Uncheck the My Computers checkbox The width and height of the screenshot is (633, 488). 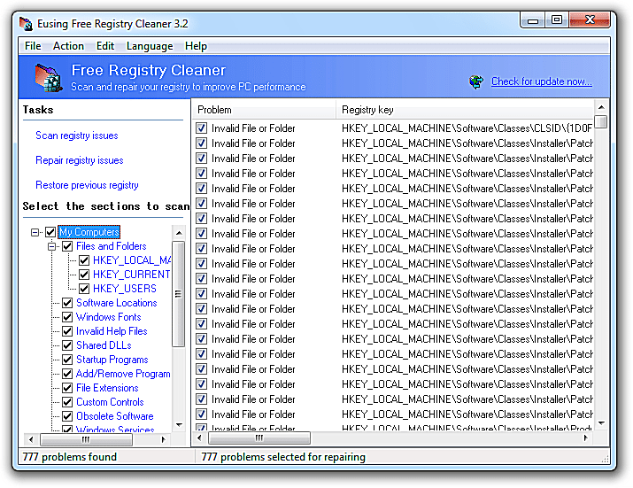(50, 232)
